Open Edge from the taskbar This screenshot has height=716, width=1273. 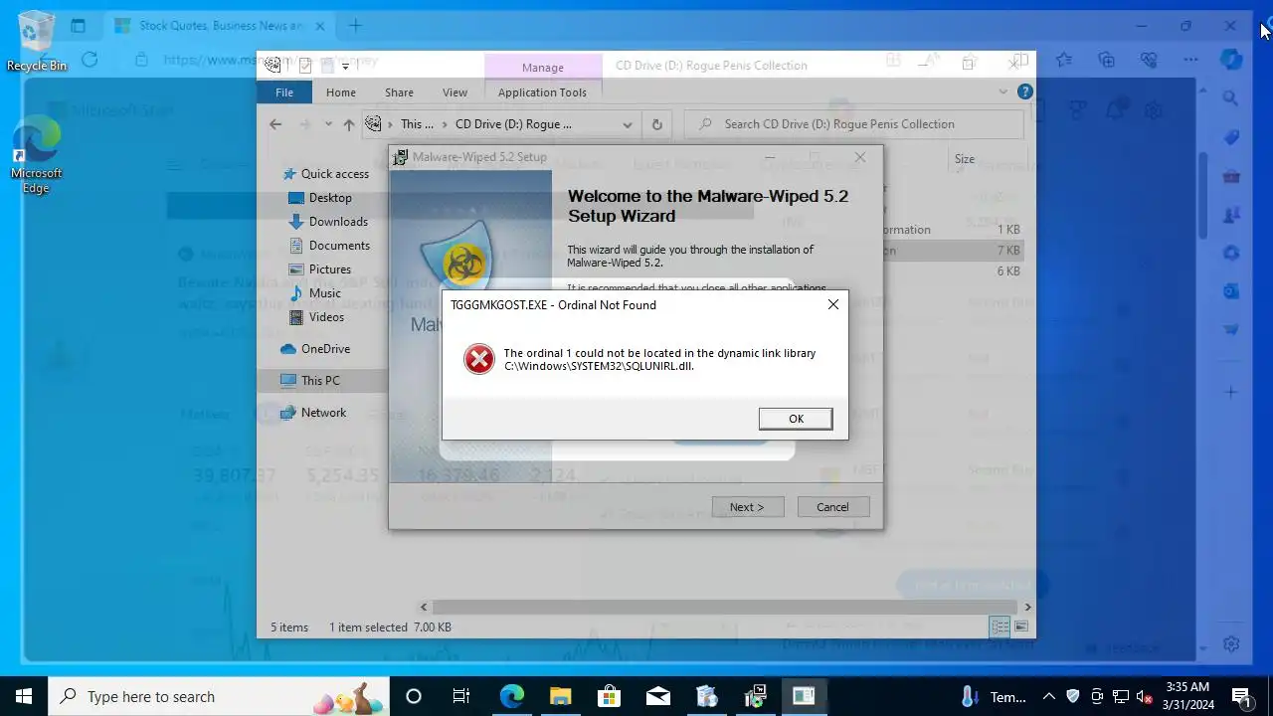[x=511, y=696]
